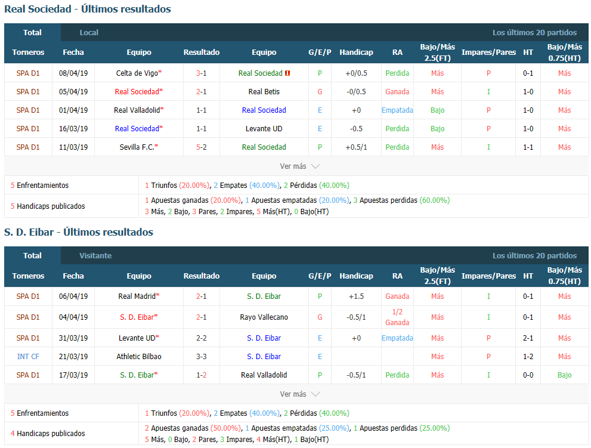Click handicap value +1.5

[x=356, y=296]
